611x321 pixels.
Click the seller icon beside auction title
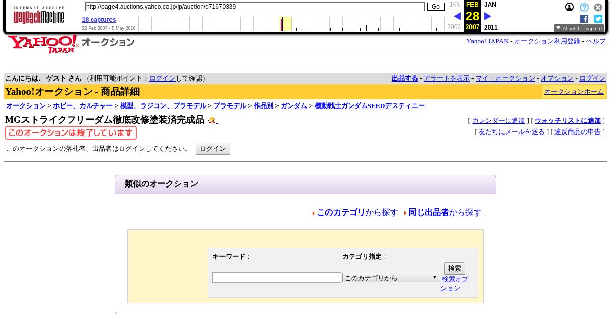click(213, 120)
